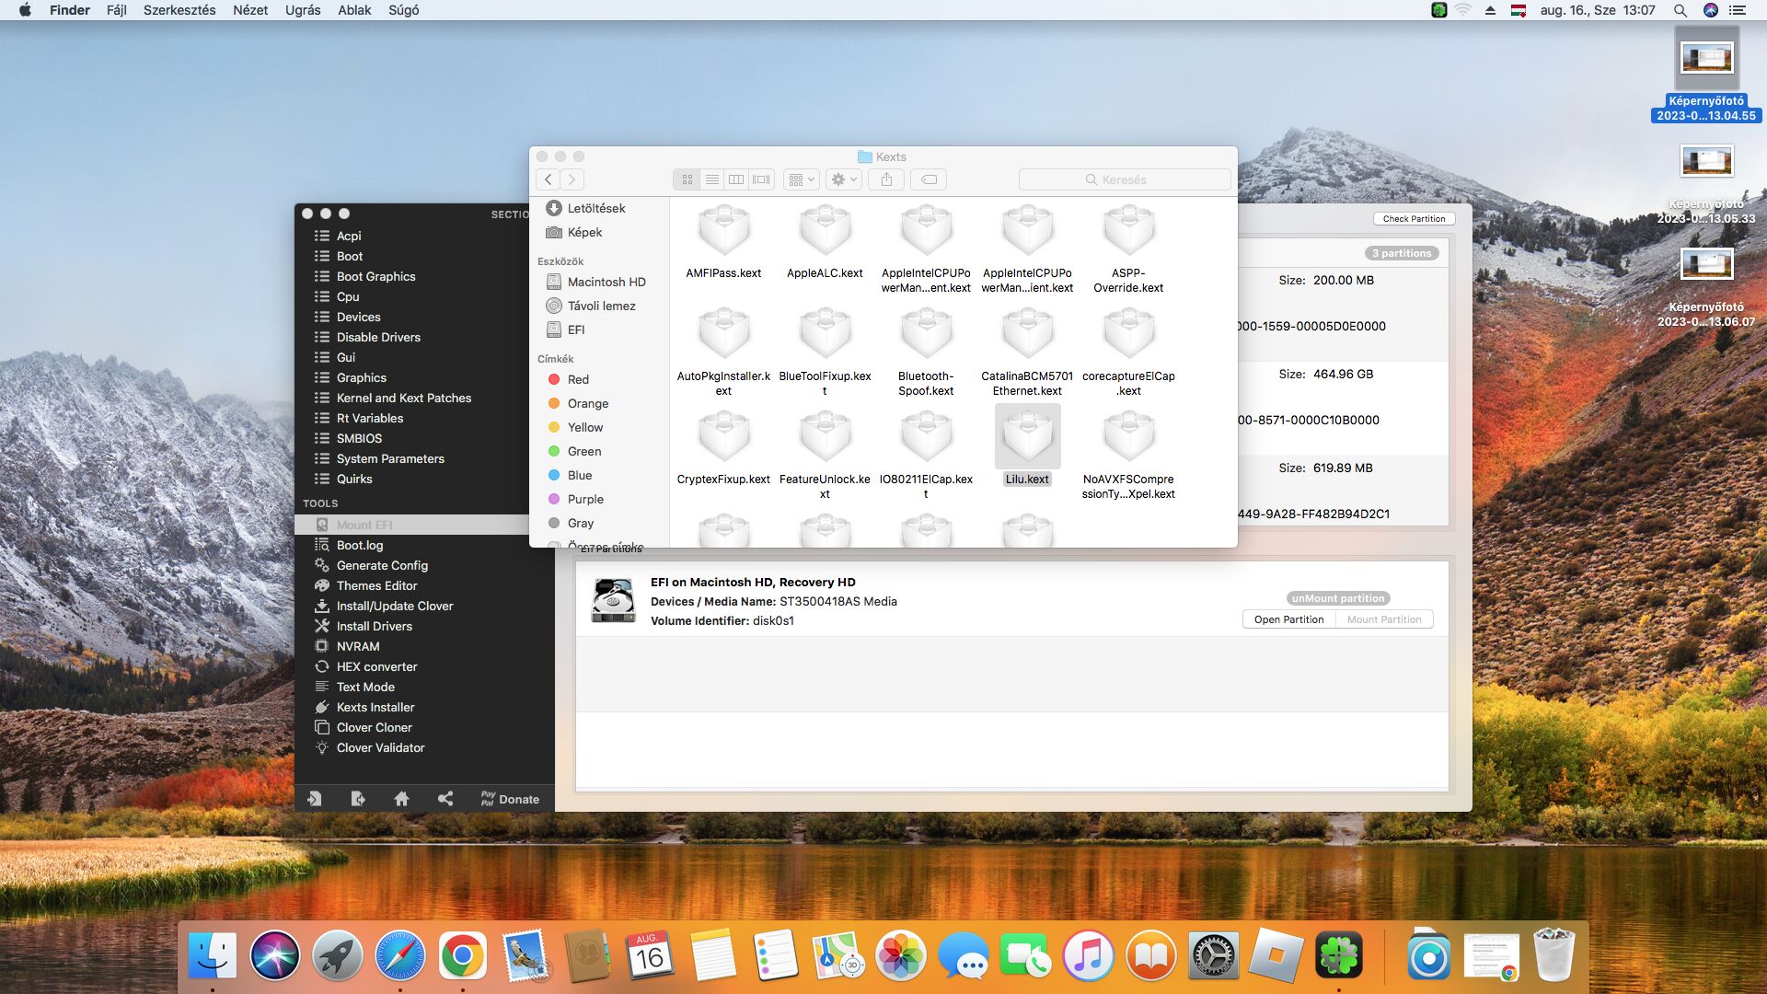1767x994 pixels.
Task: Open the Themes Editor tool
Action: pyautogui.click(x=376, y=585)
